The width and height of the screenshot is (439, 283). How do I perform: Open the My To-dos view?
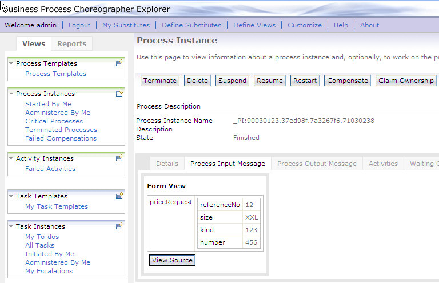pyautogui.click(x=42, y=237)
